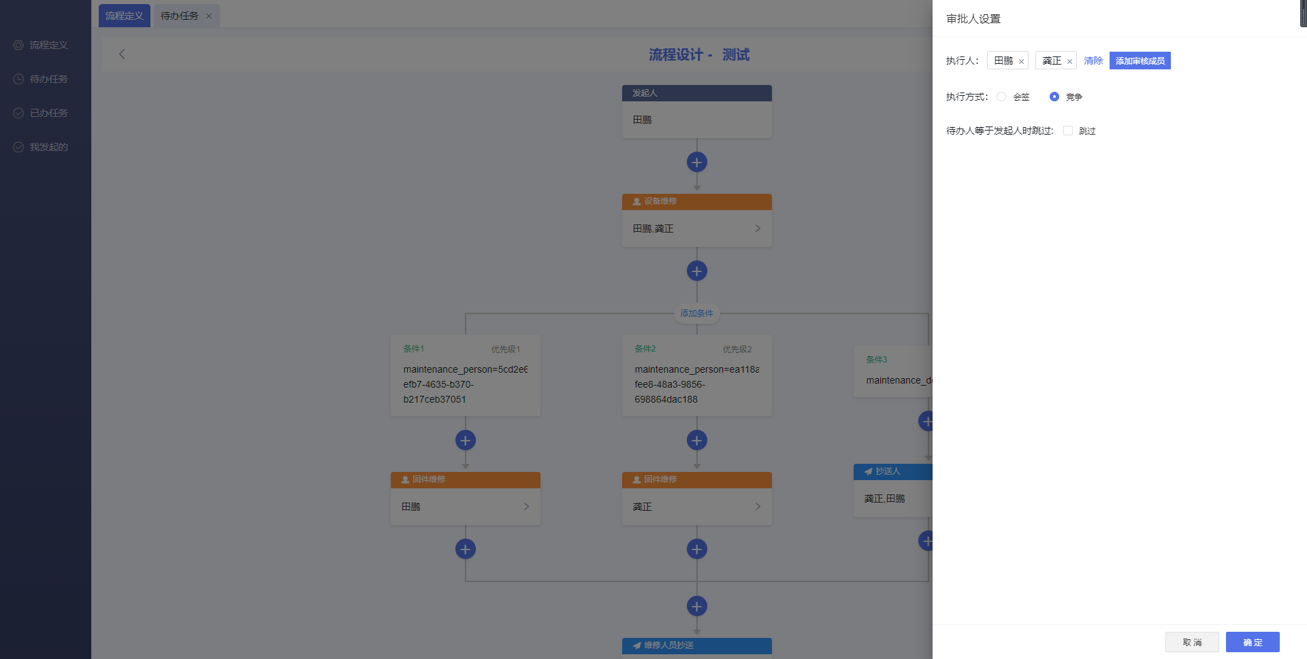Add a node below the 发起人 card
Viewport: 1307px width, 659px height.
pyautogui.click(x=696, y=163)
